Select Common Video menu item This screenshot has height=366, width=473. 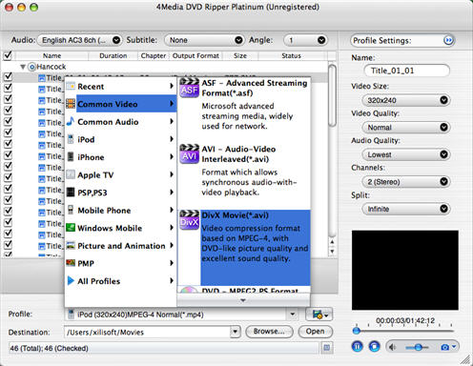121,104
